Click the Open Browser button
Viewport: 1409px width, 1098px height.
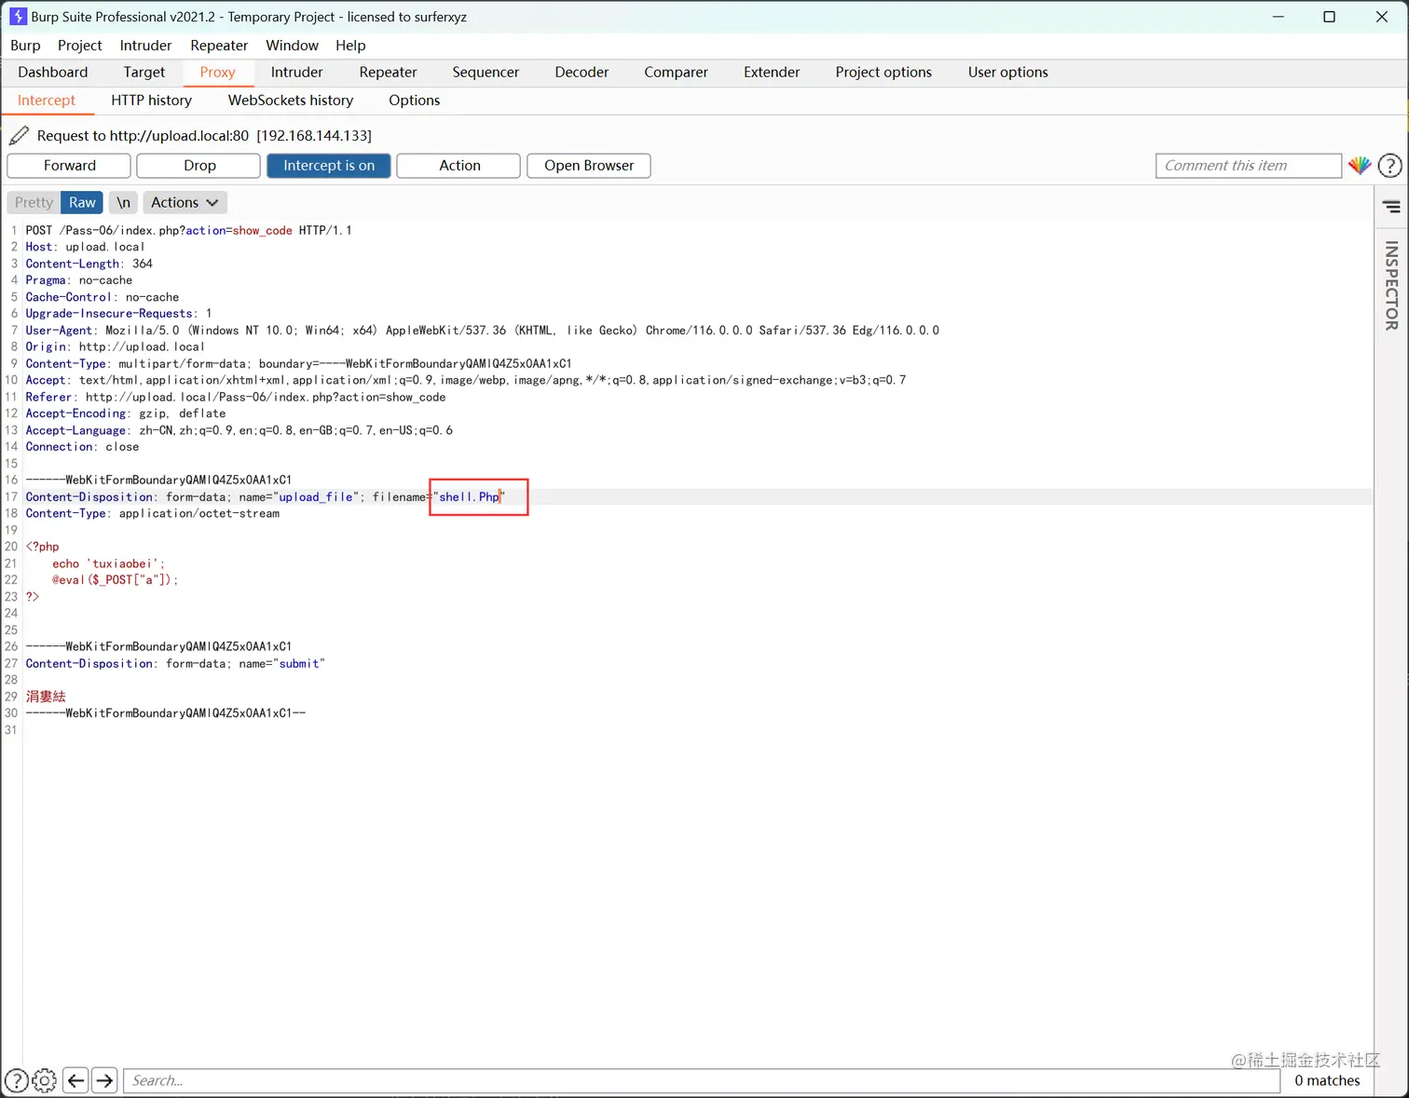pyautogui.click(x=589, y=166)
